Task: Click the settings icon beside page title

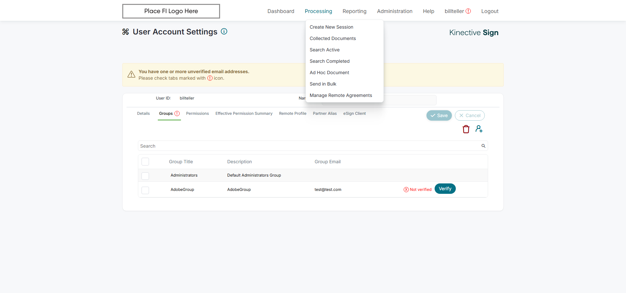Action: [126, 32]
